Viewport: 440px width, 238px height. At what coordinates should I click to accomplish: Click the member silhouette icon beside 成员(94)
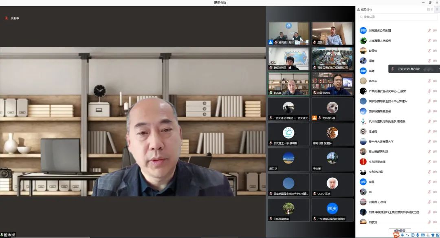click(358, 9)
